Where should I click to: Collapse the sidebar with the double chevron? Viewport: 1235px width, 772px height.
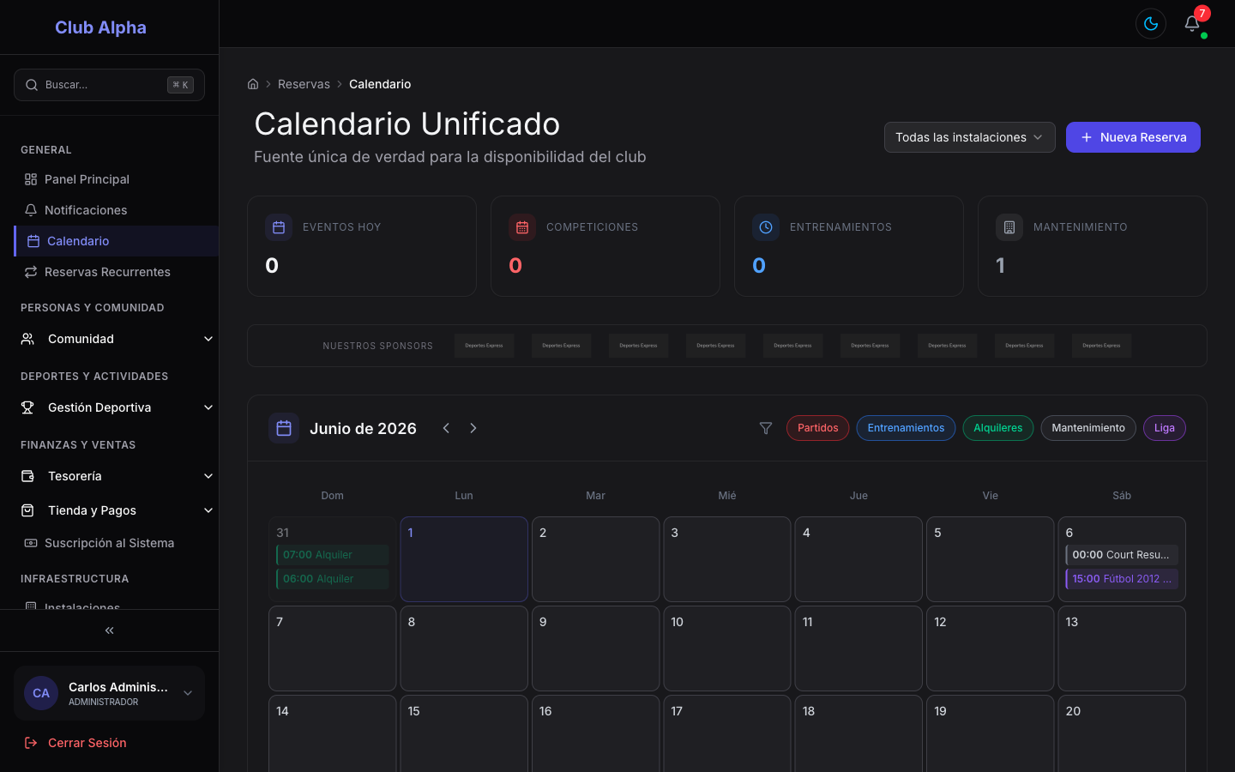click(x=109, y=630)
